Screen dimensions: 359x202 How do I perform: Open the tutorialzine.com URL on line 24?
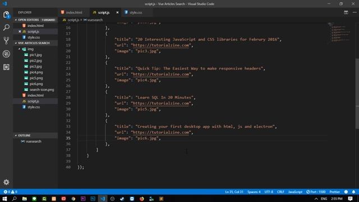click(161, 74)
